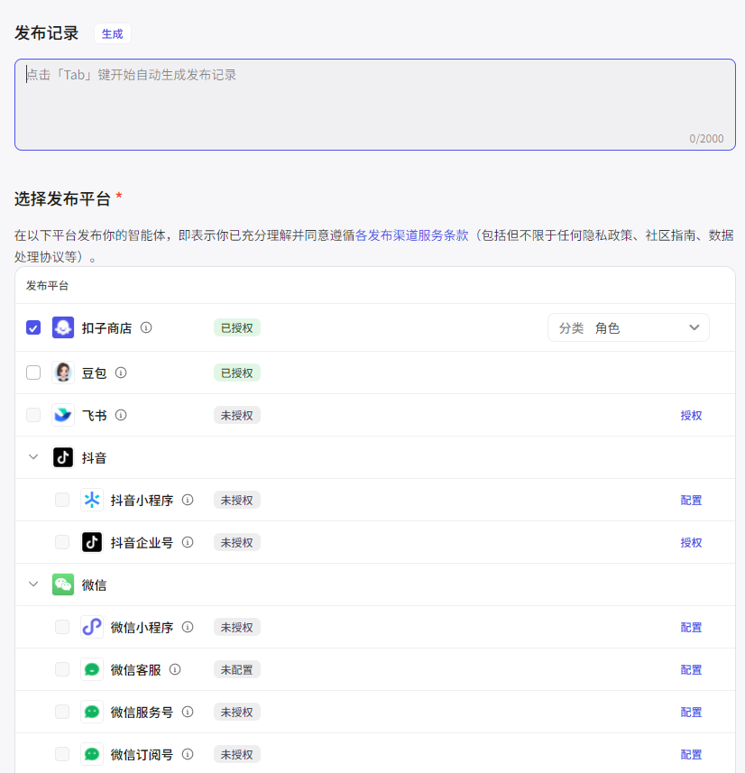
Task: Click the 抖音 group logo icon
Action: pos(63,457)
